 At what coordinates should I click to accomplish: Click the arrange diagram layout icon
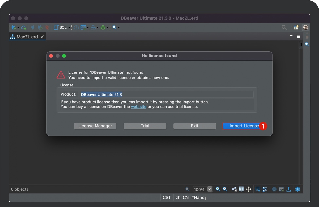pos(234,189)
